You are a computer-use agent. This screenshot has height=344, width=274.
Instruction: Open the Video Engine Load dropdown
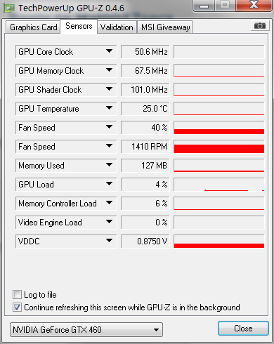109,222
